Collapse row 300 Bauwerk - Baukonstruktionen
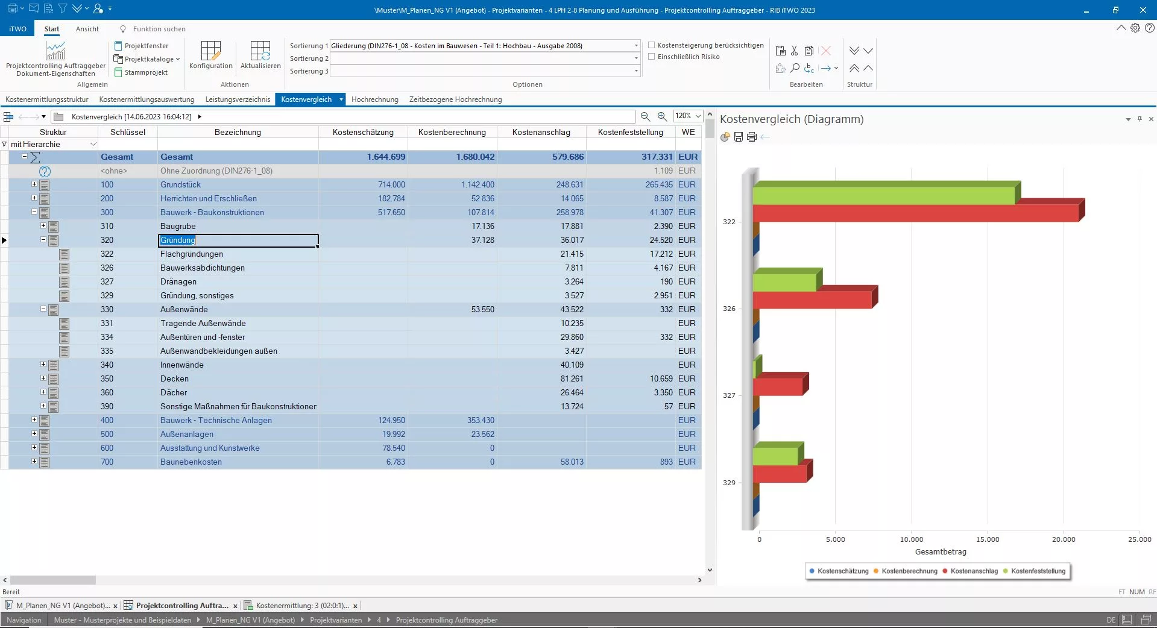This screenshot has width=1157, height=628. (x=34, y=212)
